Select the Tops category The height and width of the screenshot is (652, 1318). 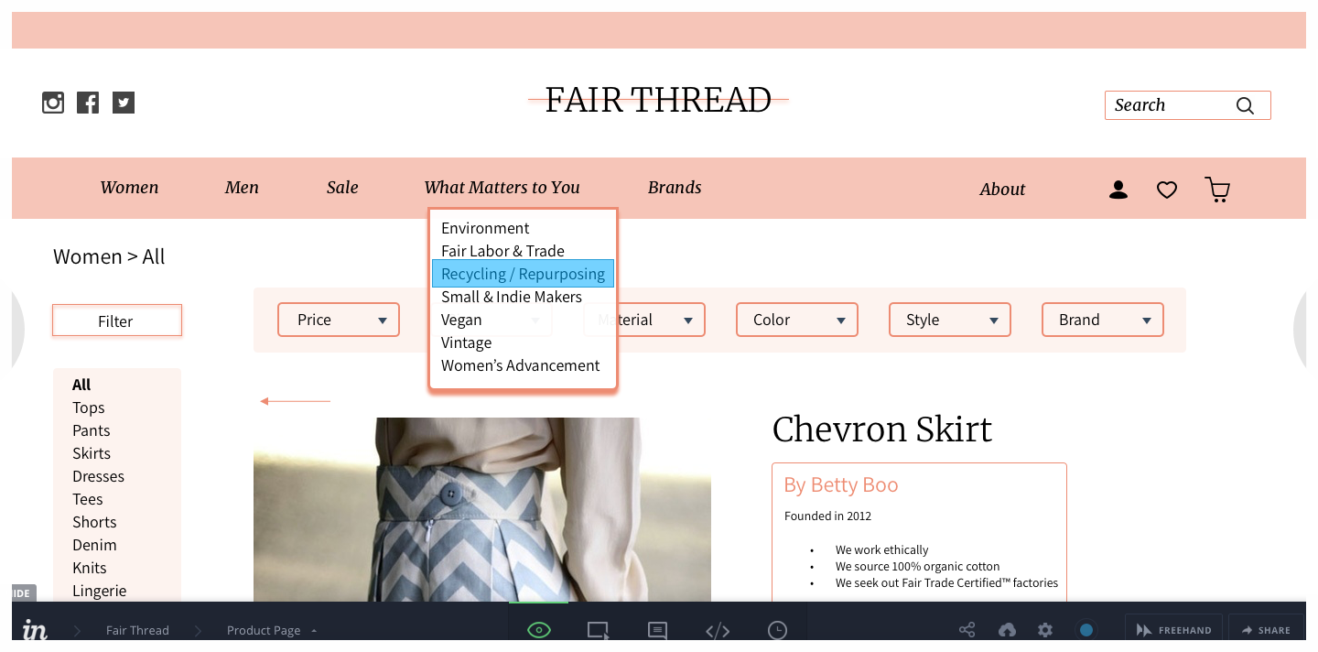(x=89, y=407)
